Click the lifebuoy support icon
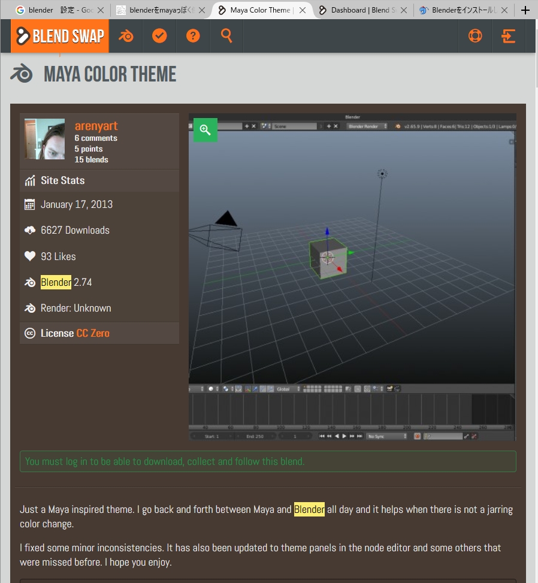This screenshot has height=583, width=538. click(x=474, y=36)
